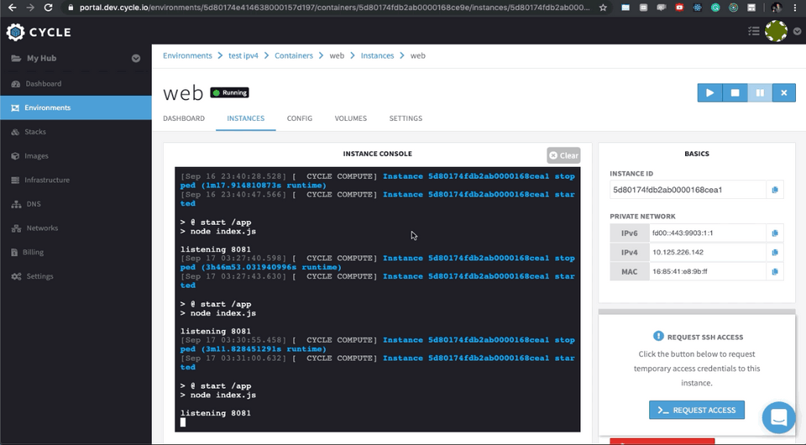Copy the IPv4 address

775,252
